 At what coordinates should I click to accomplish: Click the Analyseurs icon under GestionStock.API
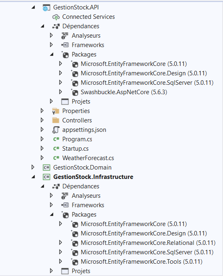click(x=65, y=36)
